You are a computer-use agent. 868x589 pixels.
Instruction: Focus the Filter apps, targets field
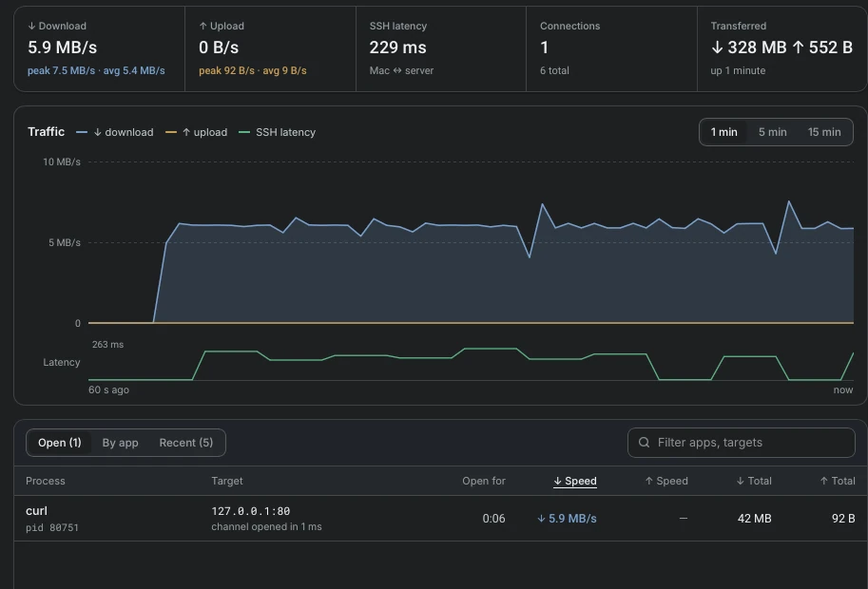[742, 443]
